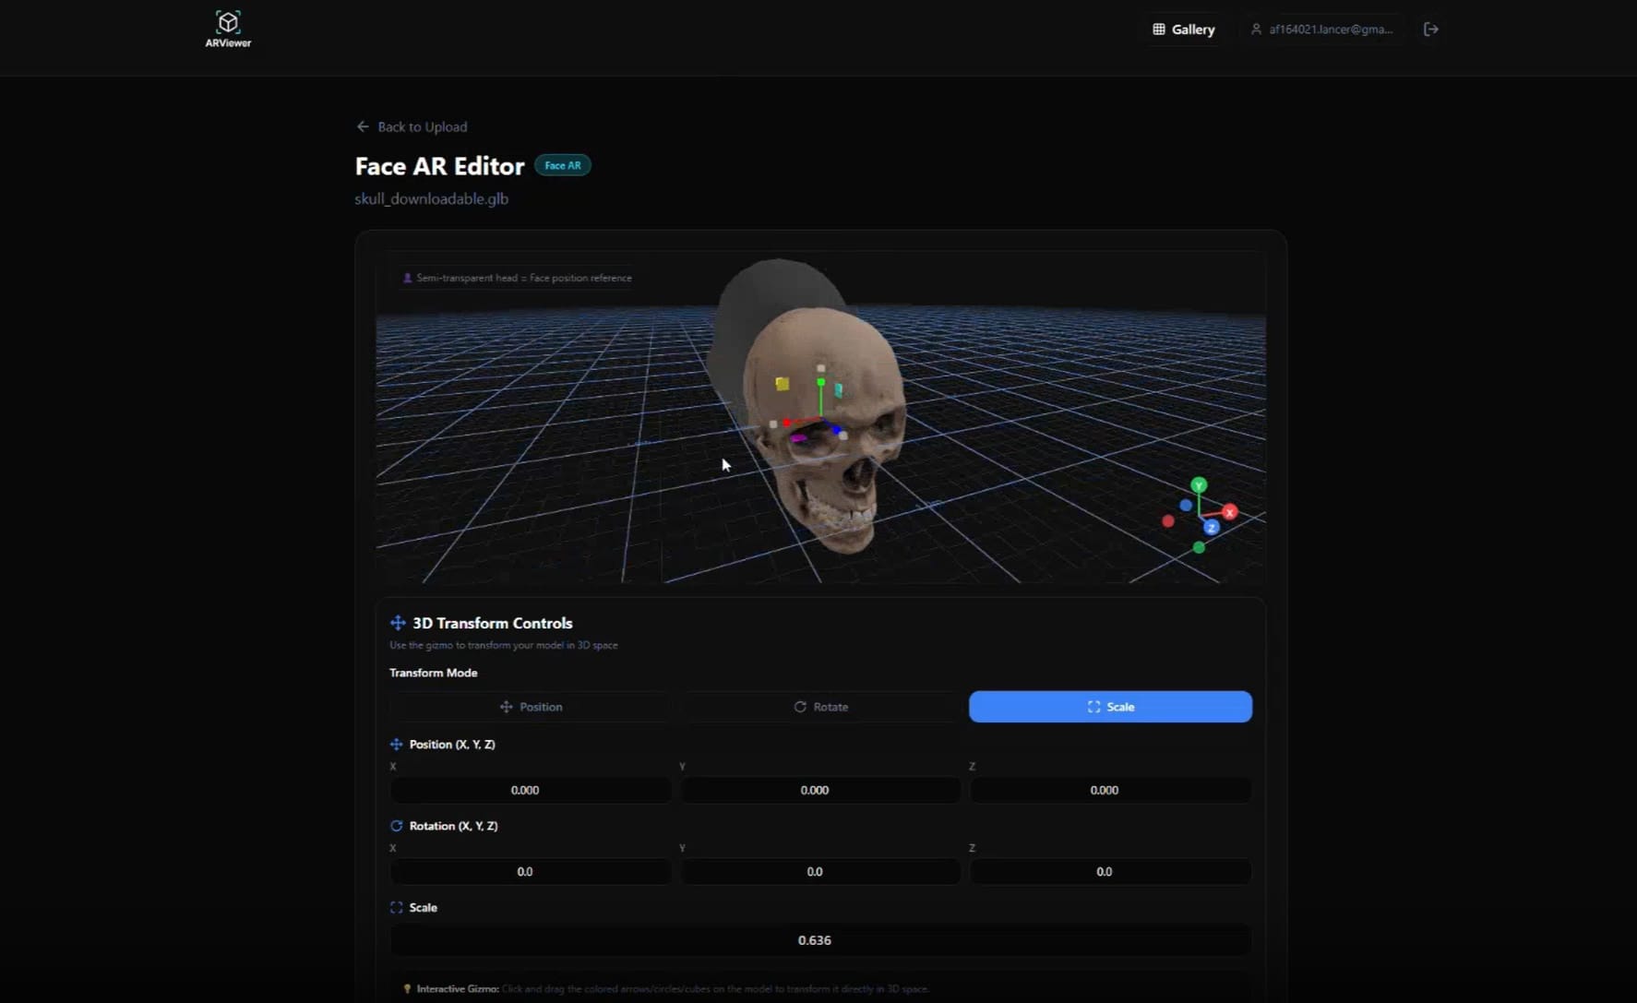
Task: Focus the Position Y value field
Action: tap(820, 790)
